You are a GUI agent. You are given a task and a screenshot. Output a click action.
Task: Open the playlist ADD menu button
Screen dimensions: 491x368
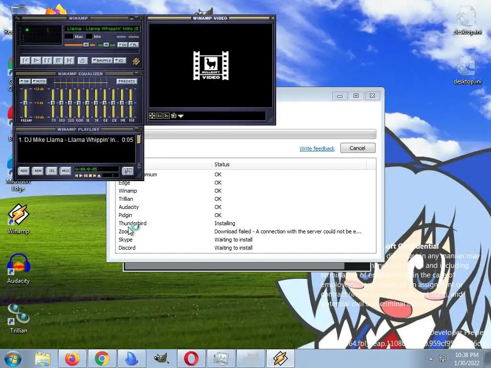tap(24, 171)
